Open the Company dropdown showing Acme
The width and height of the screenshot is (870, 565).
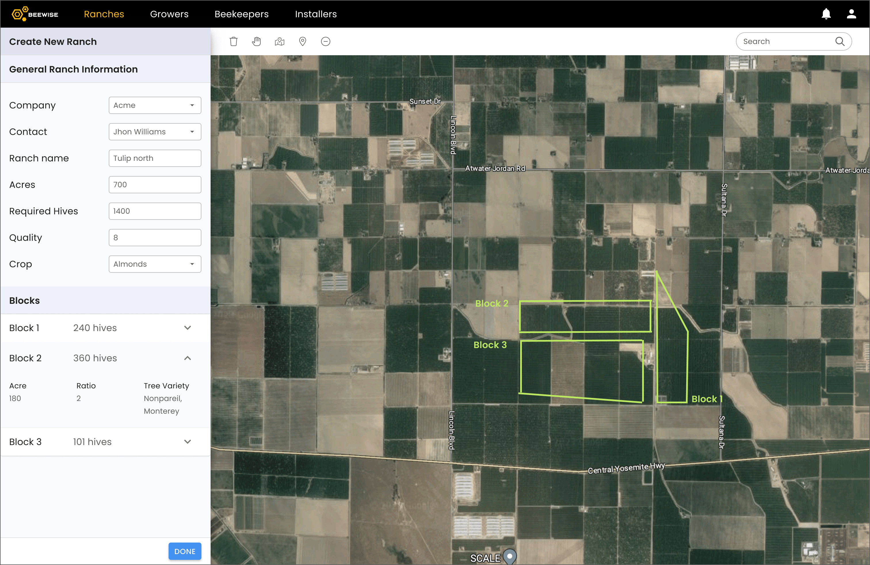[154, 105]
